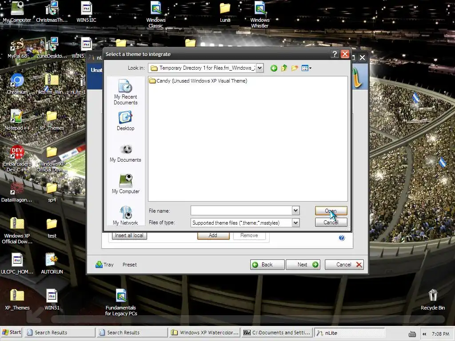Screen dimensions: 455x341
Task: Click the Back button in nLite
Action: tap(267, 265)
